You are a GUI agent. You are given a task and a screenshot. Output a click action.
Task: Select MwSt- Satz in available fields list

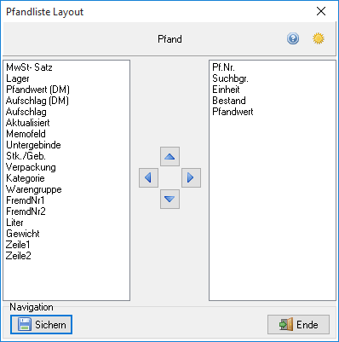(x=29, y=67)
